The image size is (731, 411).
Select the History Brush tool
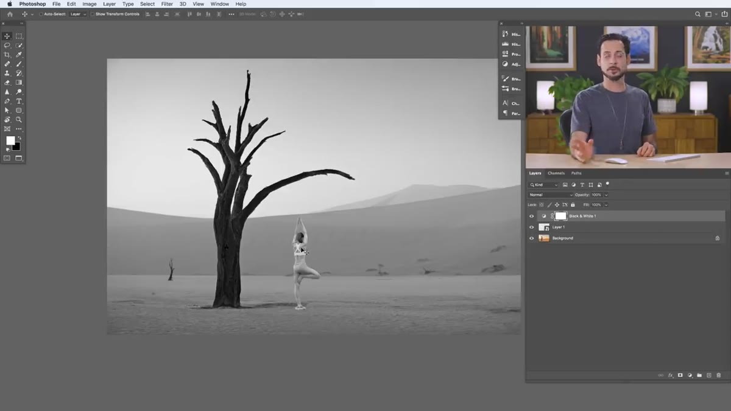[x=19, y=73]
